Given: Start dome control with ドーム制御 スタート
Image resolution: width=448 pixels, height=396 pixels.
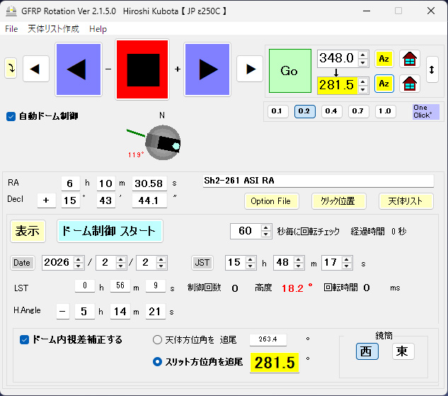Looking at the screenshot, I should pyautogui.click(x=109, y=231).
